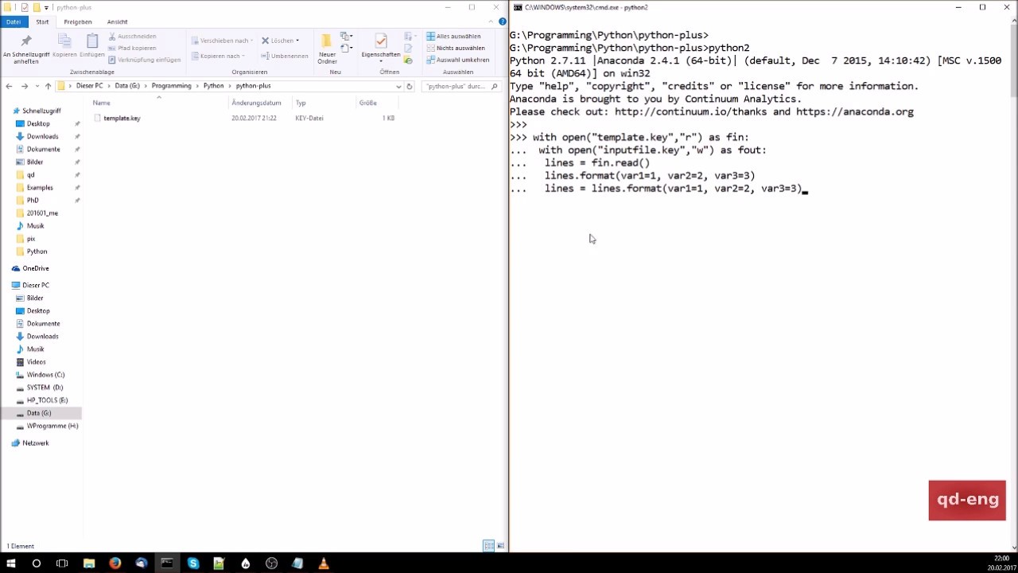Create a Neuer Ordner
The height and width of the screenshot is (573, 1018).
coord(327,49)
